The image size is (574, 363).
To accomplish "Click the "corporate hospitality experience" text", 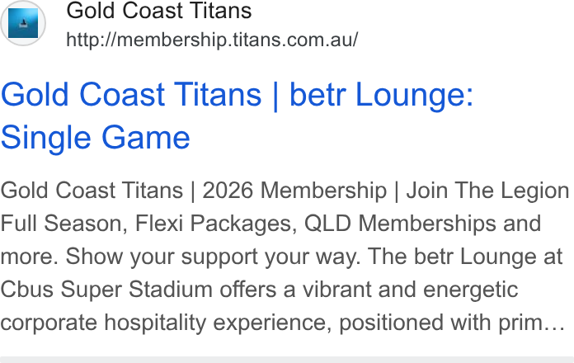I will [167, 323].
